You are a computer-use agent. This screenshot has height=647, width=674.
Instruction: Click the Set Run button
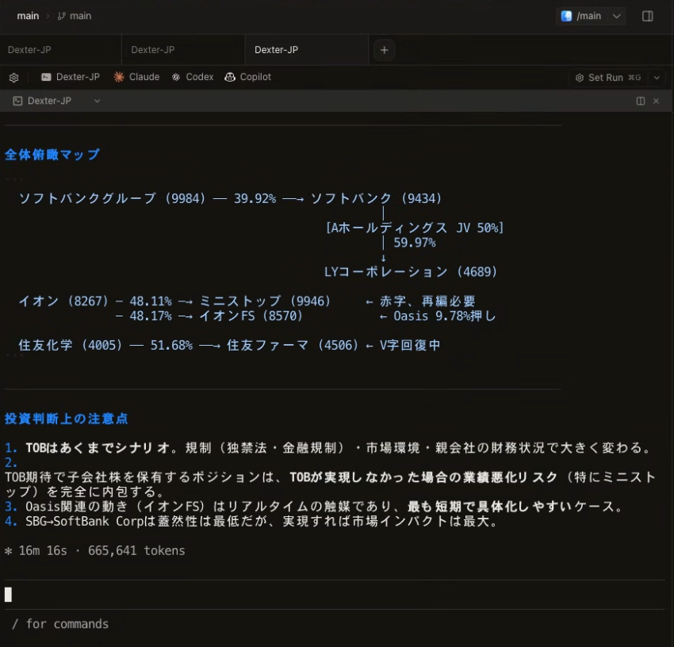coord(608,78)
